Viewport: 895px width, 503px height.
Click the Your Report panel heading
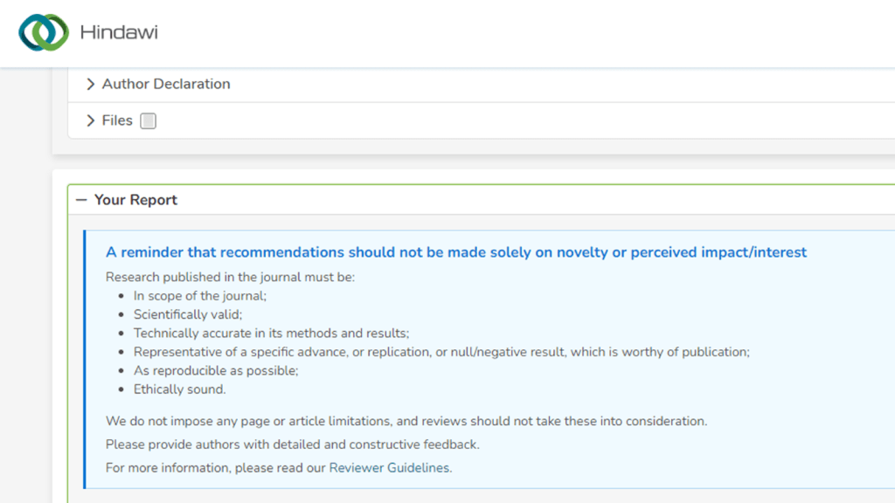135,200
